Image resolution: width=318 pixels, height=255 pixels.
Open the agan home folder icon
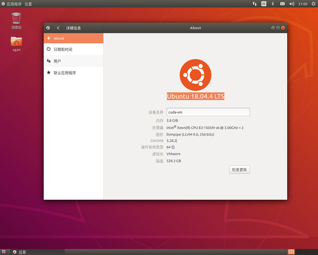tap(16, 44)
